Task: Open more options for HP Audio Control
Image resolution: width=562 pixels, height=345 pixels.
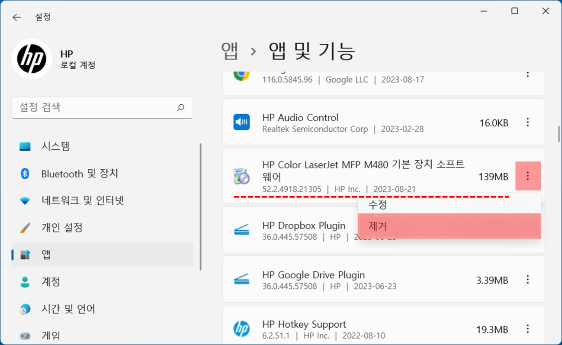Action: 527,123
